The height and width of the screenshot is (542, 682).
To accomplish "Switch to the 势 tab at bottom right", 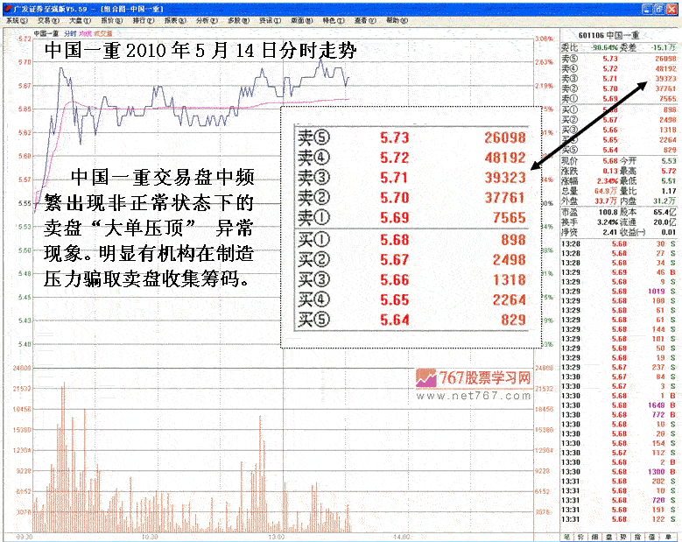I will (624, 538).
